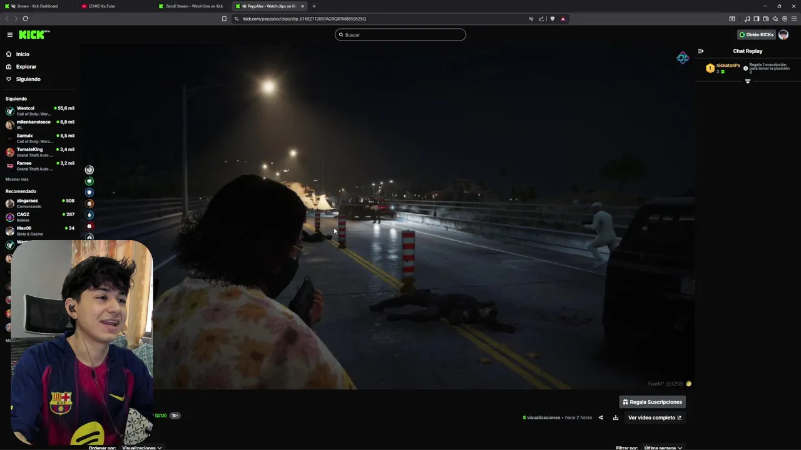Click the Regala Suscripciones button
Image resolution: width=801 pixels, height=450 pixels.
[x=652, y=402]
